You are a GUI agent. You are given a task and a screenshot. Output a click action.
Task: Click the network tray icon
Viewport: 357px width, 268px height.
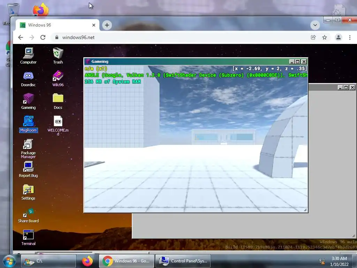[322, 261]
